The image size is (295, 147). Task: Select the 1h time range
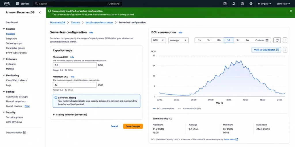(x=199, y=40)
